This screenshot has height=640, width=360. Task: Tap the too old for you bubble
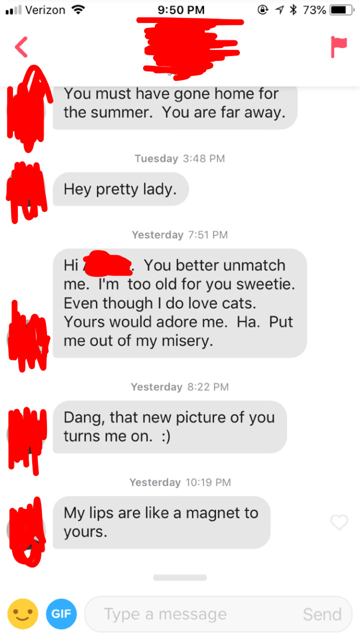point(179,303)
